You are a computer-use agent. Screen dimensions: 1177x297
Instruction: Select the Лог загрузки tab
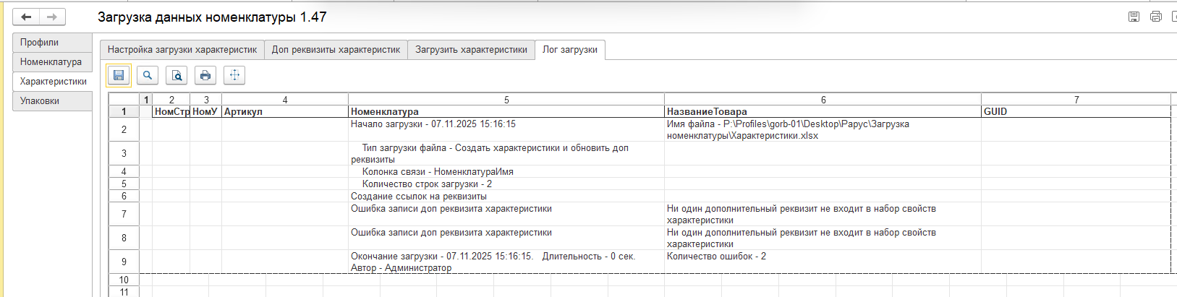[x=570, y=50]
